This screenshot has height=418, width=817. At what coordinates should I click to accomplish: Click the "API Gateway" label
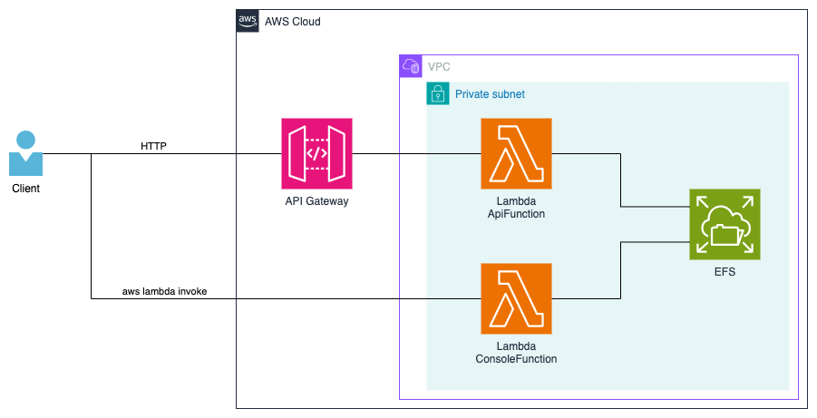point(316,201)
